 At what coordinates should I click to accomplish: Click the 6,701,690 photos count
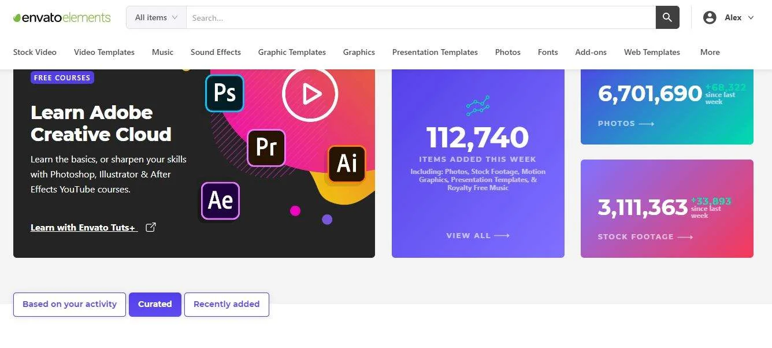(x=650, y=94)
